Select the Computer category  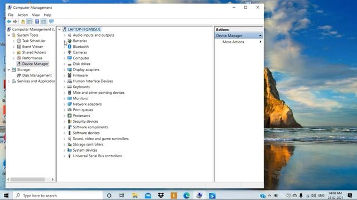(x=81, y=58)
